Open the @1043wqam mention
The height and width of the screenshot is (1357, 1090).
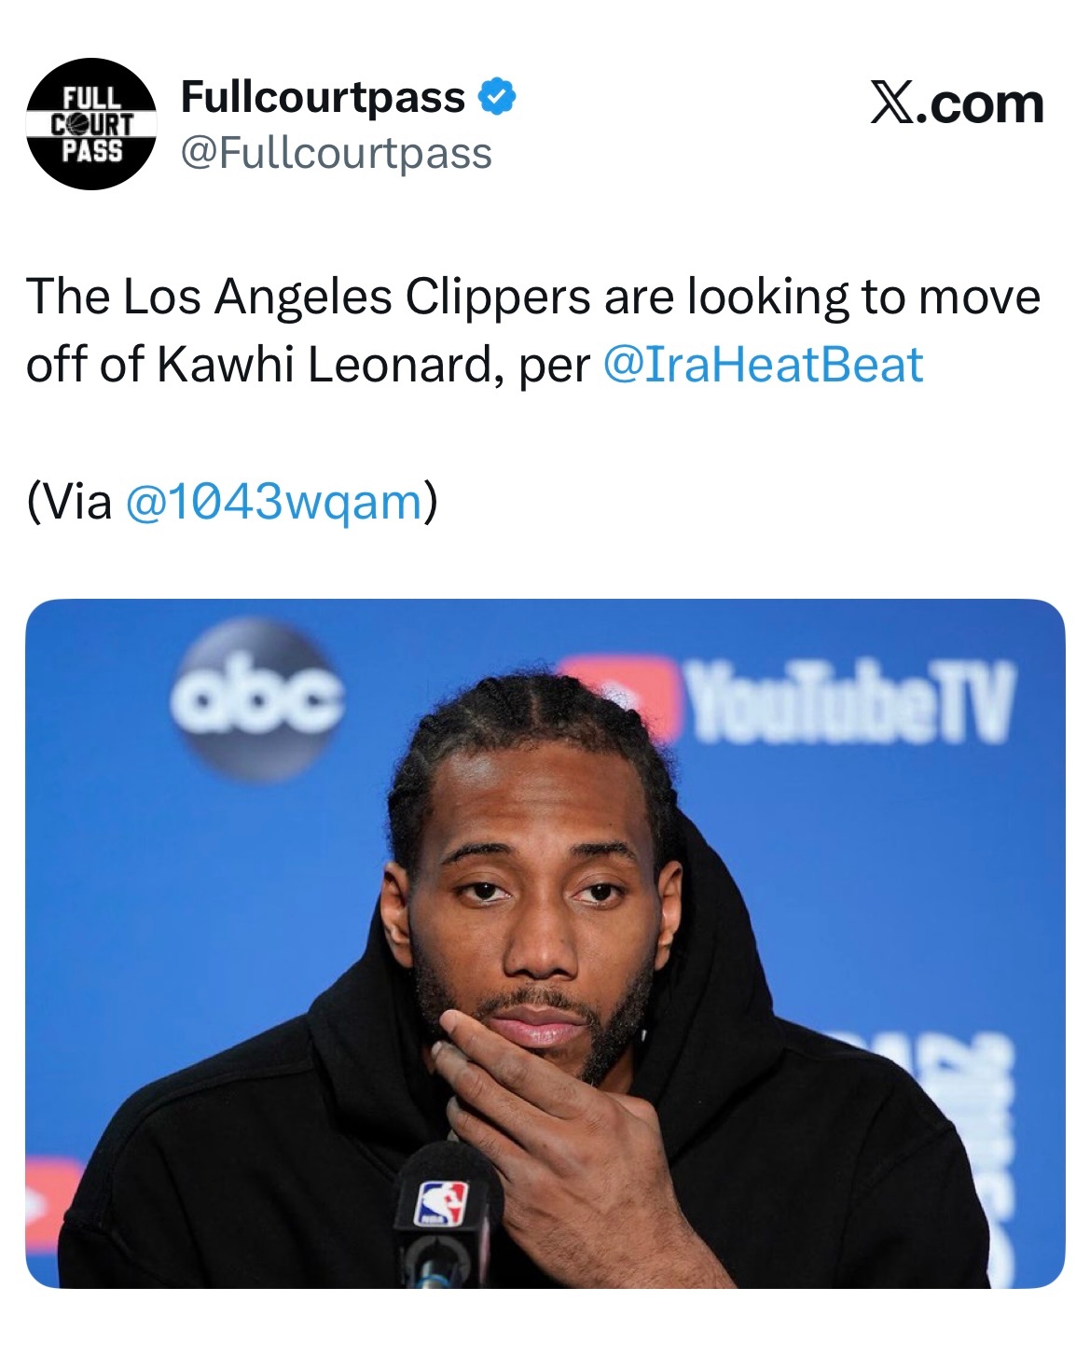(x=272, y=502)
